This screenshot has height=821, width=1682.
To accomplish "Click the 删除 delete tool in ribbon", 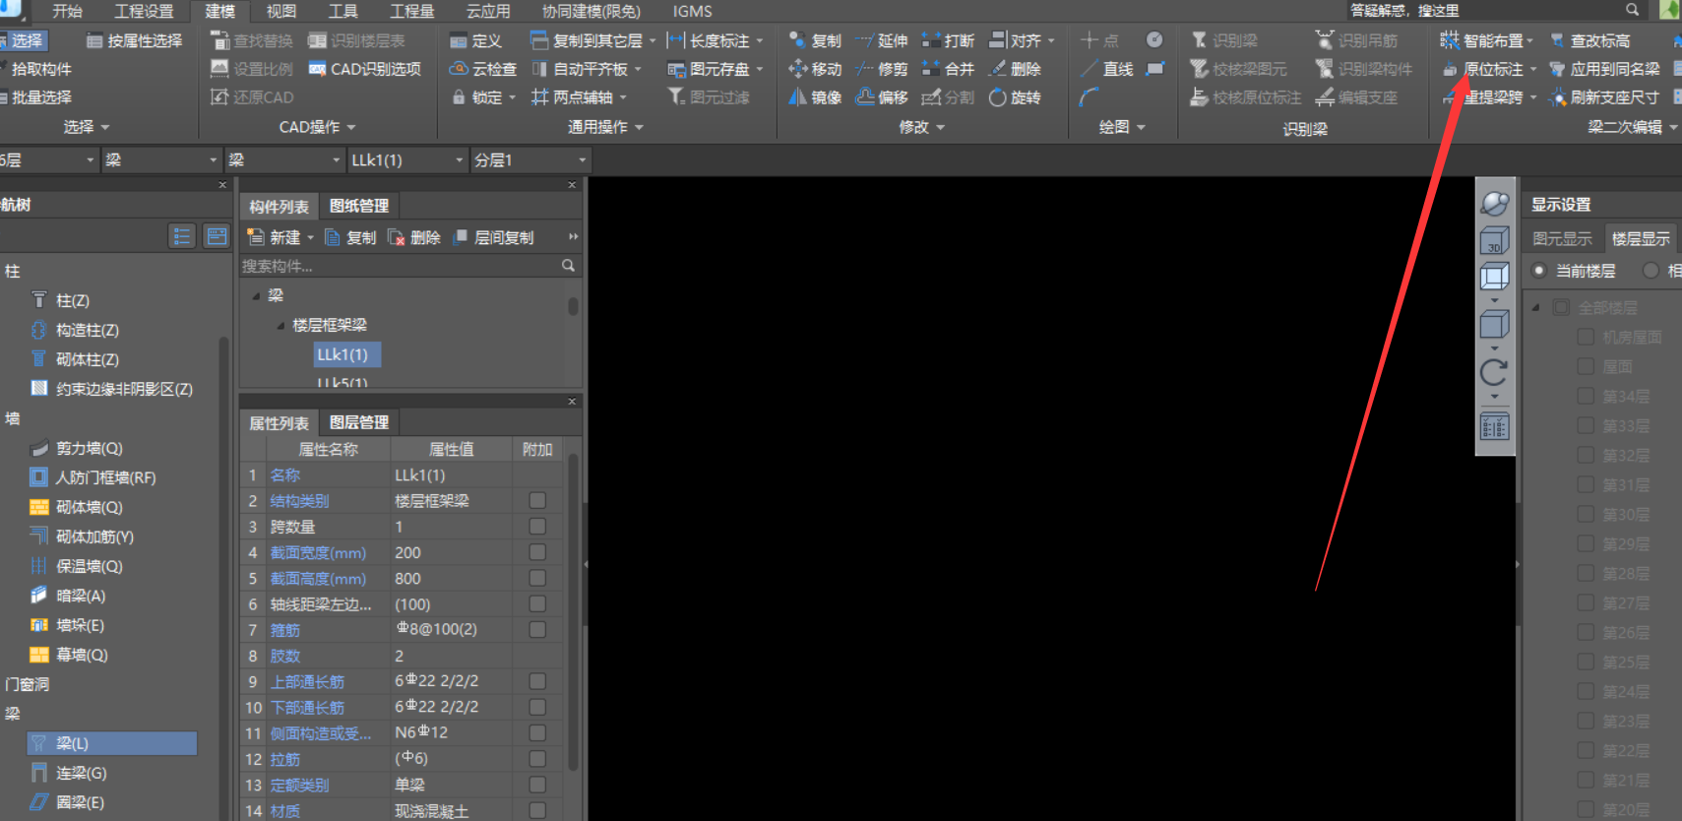I will [x=1015, y=69].
